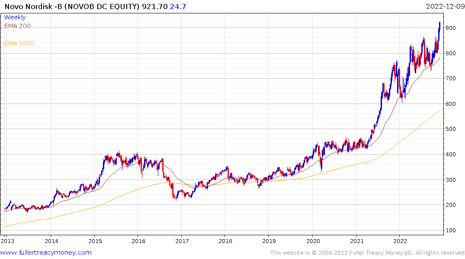The height and width of the screenshot is (259, 465).
Task: Click the 500 price level label
Action: [450, 129]
